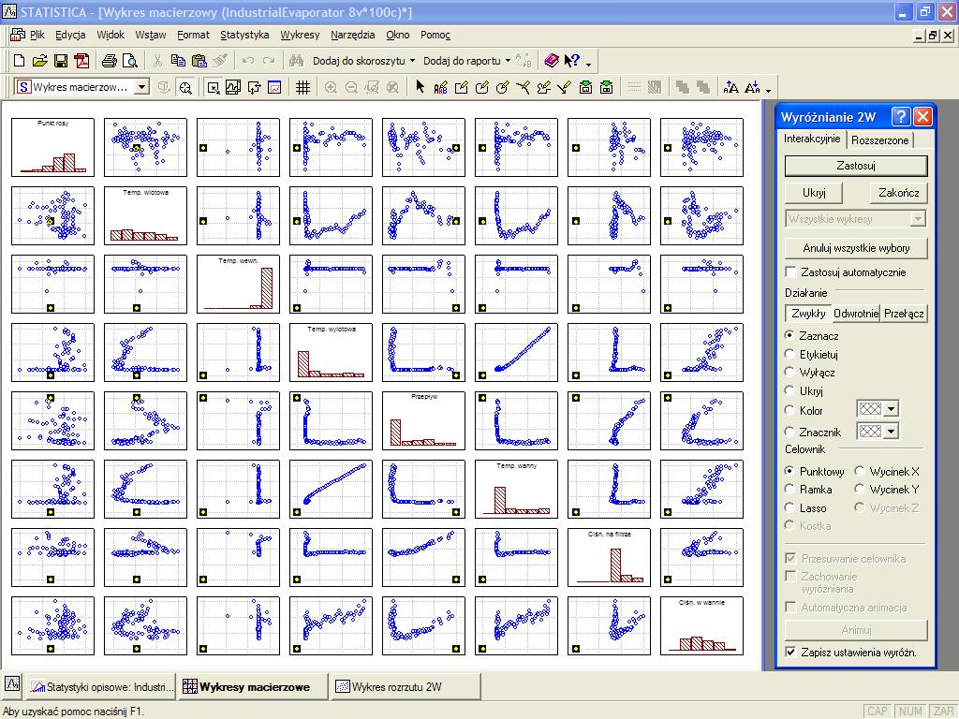The height and width of the screenshot is (719, 959).
Task: Toggle the brushing magnifier crosshair icon
Action: [185, 87]
